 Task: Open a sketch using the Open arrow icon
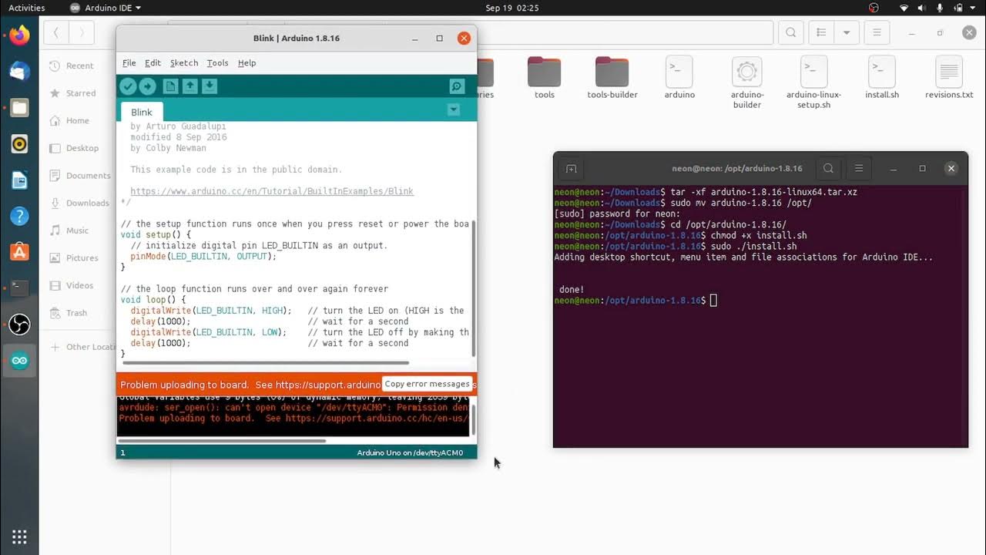coord(189,86)
